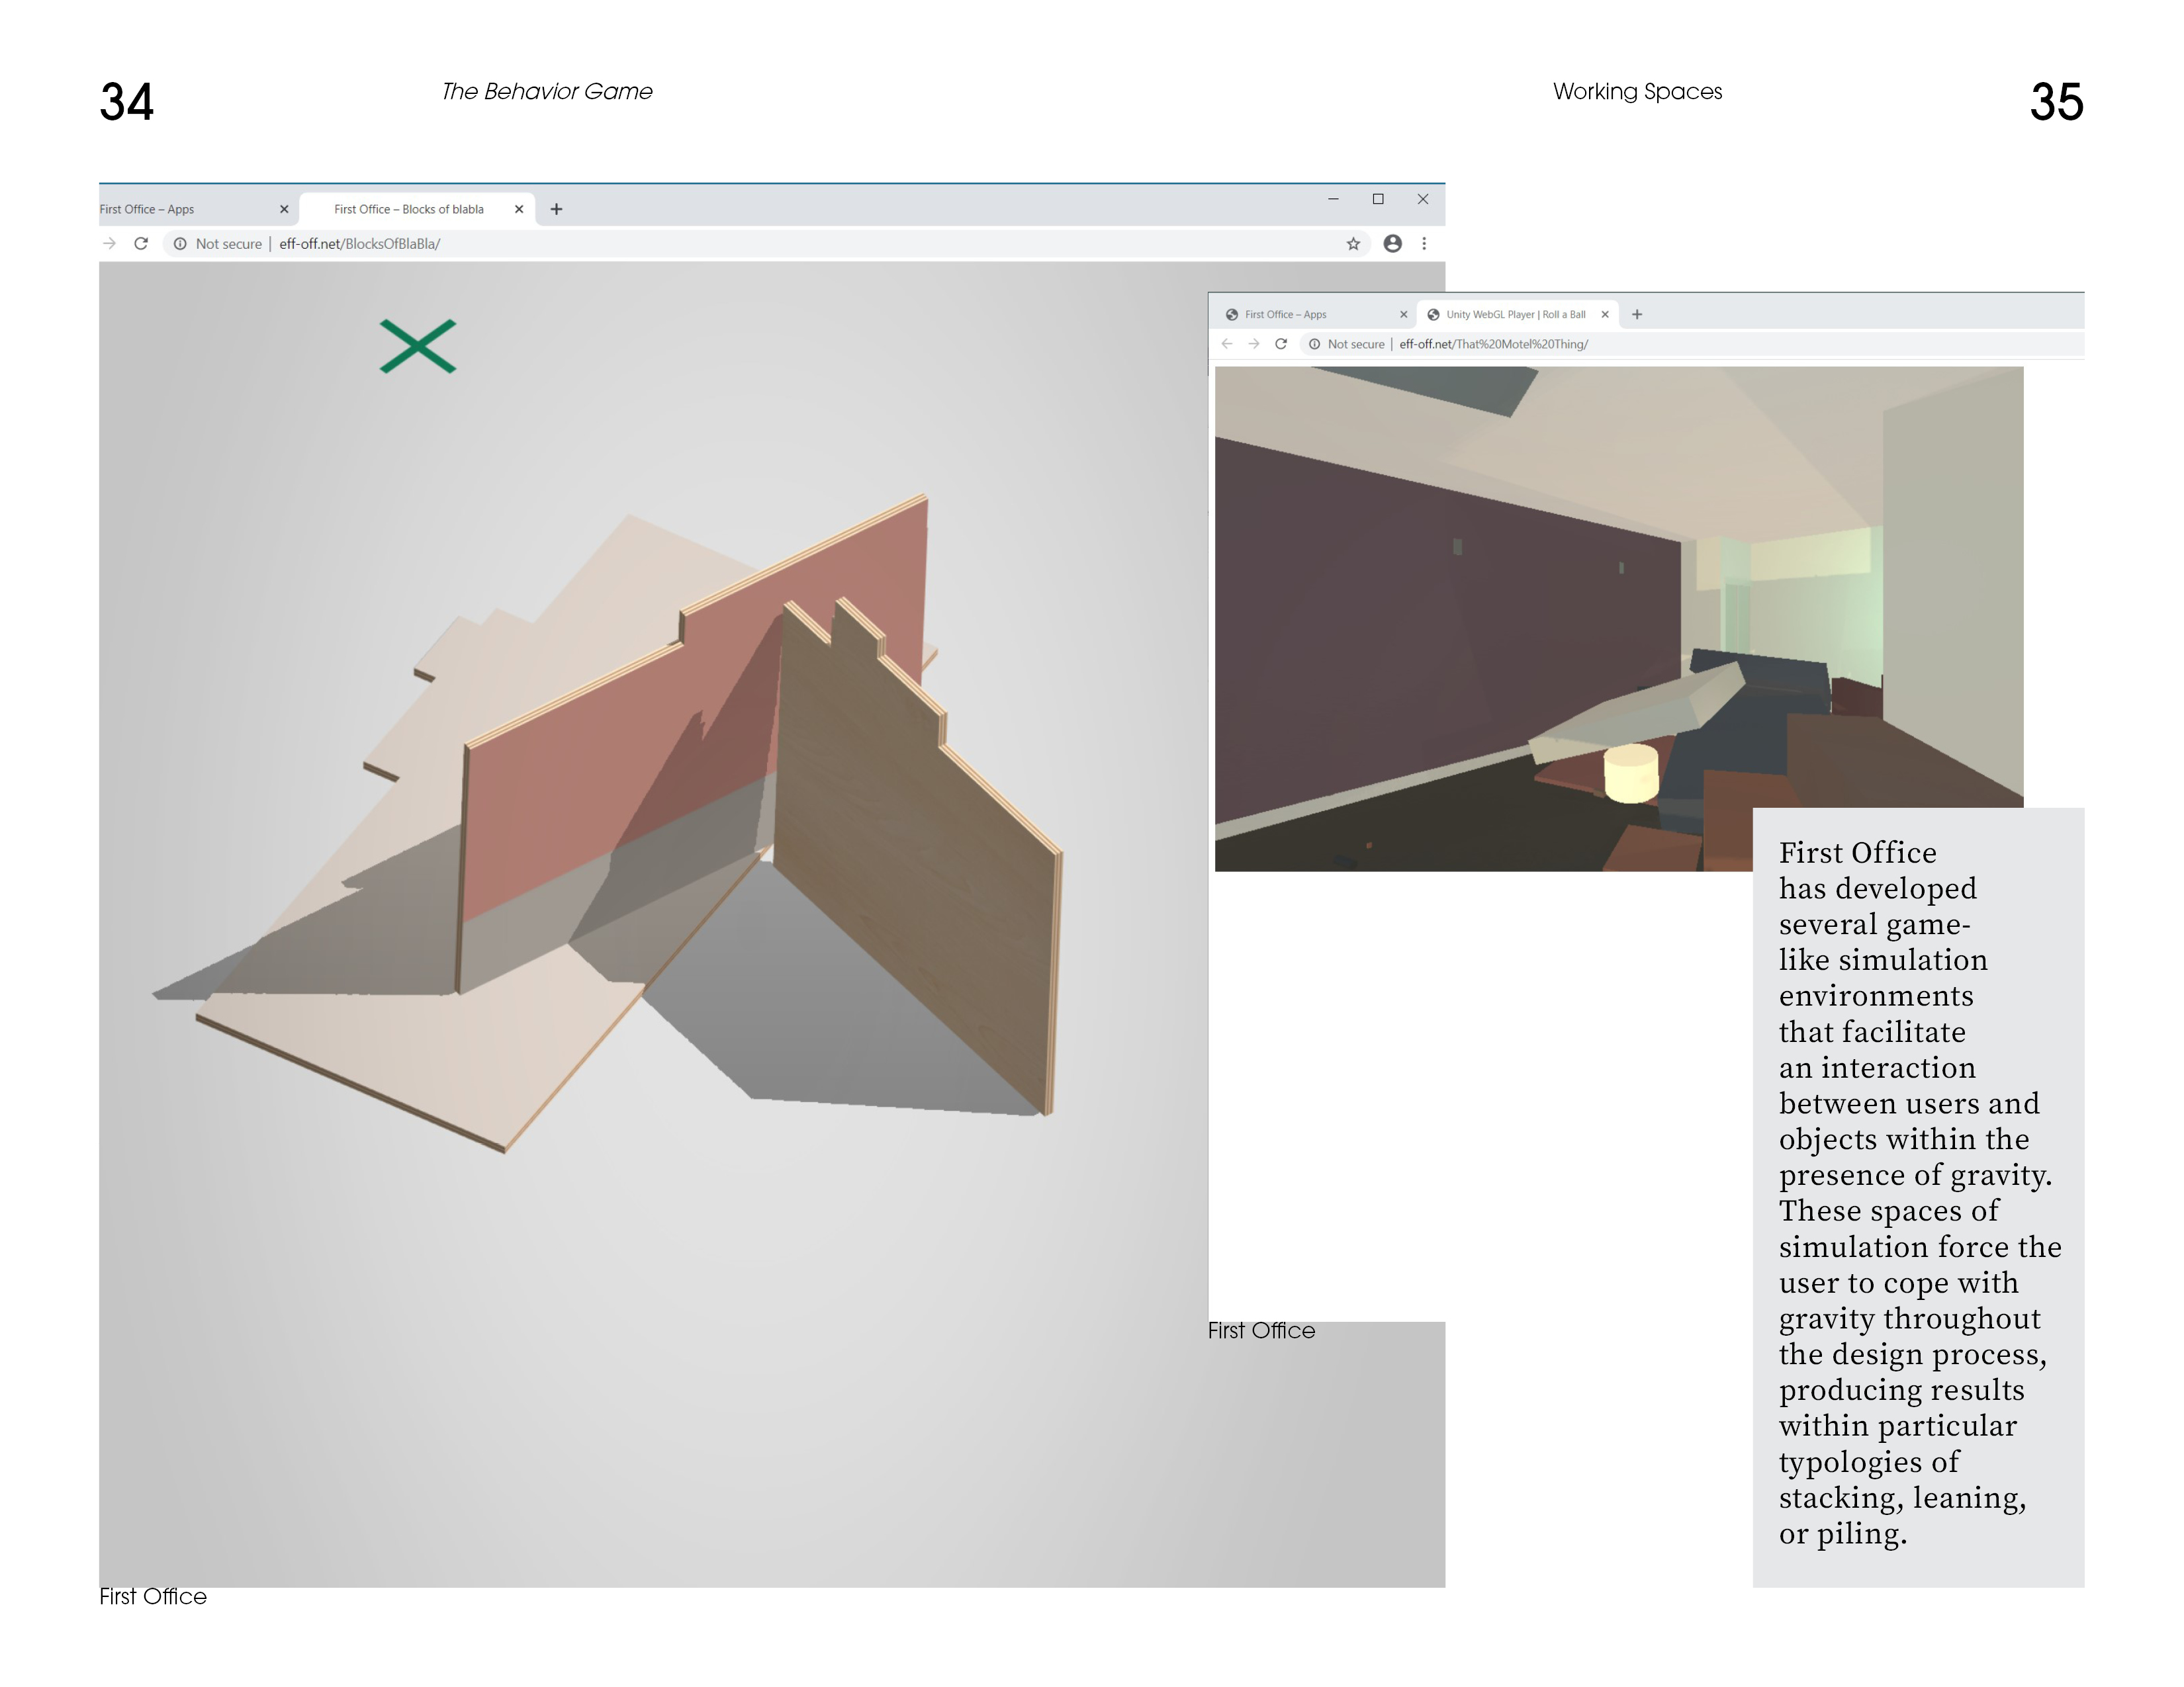Click the forward arrow in the right browser
The image size is (2184, 1687).
point(1254,344)
